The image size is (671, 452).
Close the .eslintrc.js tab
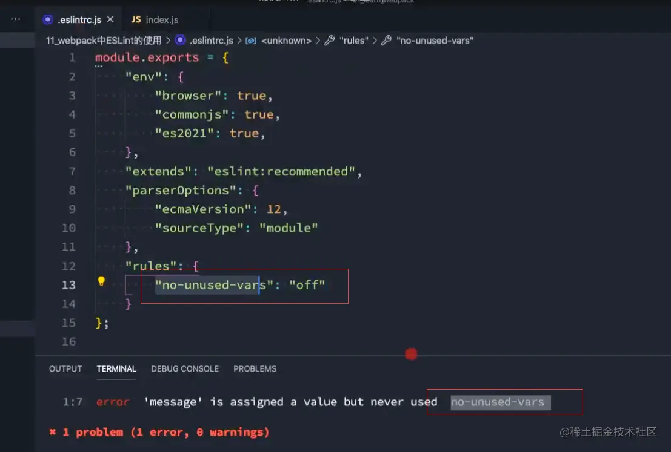point(110,19)
